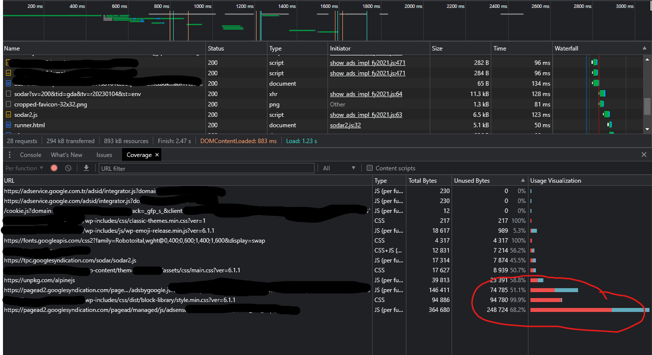Click the DOMContentLoaded: 883 ms status text
652x355 pixels.
[x=238, y=141]
